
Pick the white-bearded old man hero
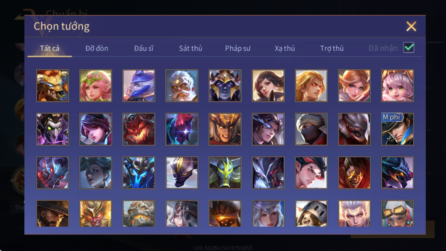(x=182, y=86)
